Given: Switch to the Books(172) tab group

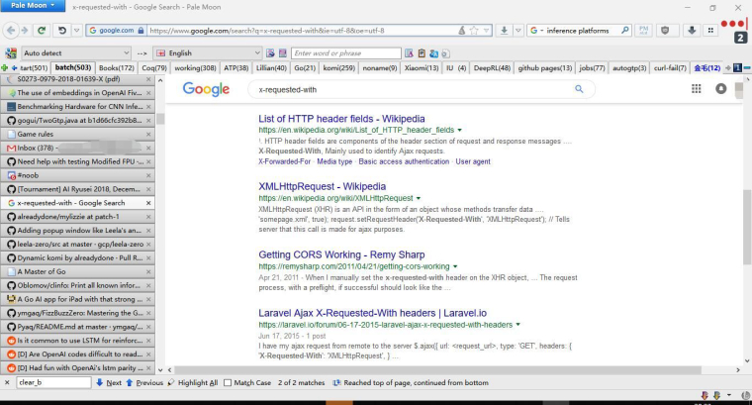Looking at the screenshot, I should (x=117, y=68).
